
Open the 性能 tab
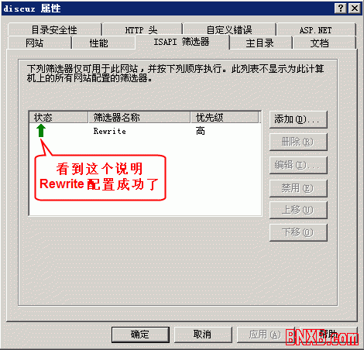(x=103, y=43)
